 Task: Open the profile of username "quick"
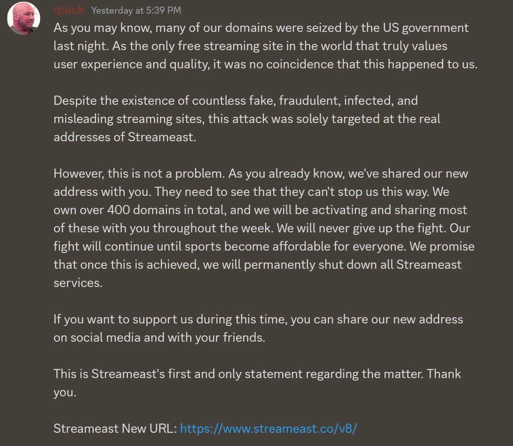[x=69, y=10]
